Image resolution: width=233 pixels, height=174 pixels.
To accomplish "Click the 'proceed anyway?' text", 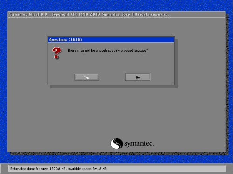I will (x=134, y=50).
